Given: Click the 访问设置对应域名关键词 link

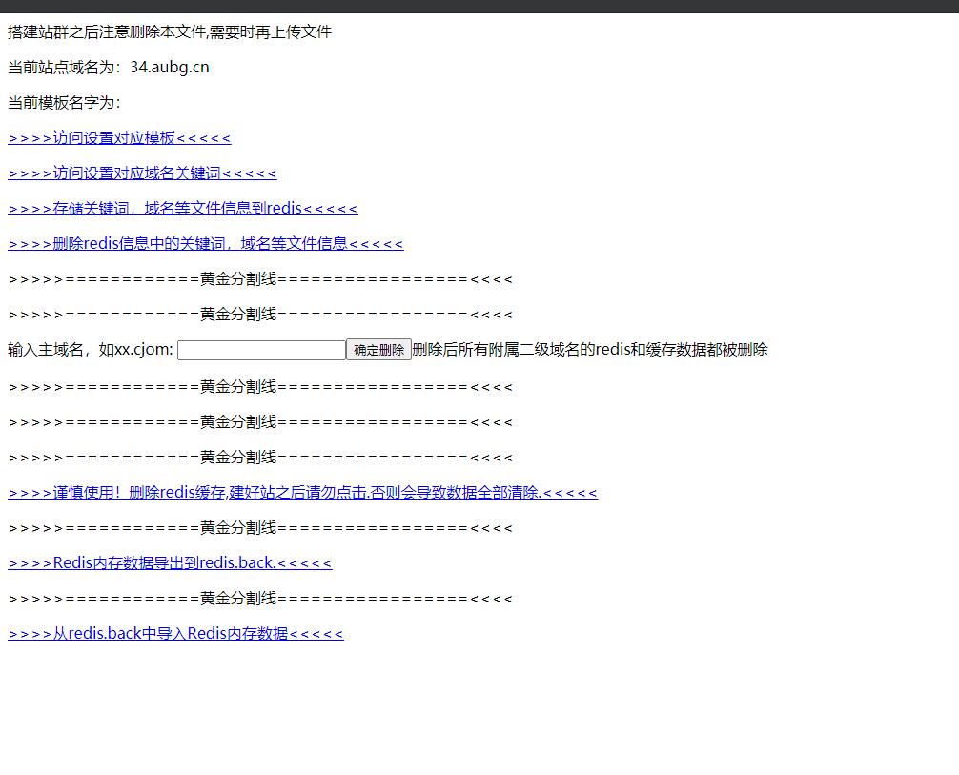Looking at the screenshot, I should (x=142, y=173).
